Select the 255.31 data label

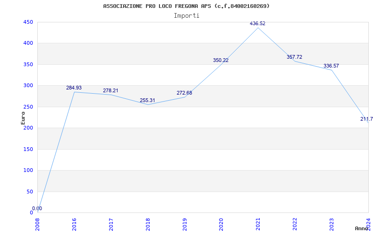point(147,100)
